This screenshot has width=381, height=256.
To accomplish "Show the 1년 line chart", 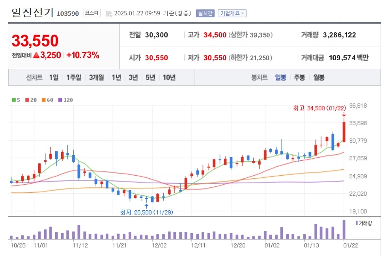I will click(116, 78).
